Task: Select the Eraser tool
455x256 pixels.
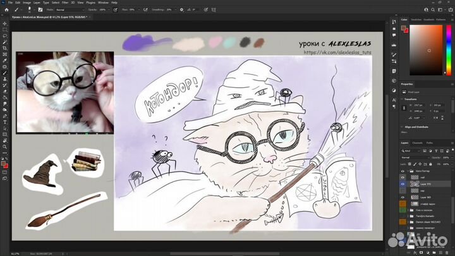Action: 4,92
